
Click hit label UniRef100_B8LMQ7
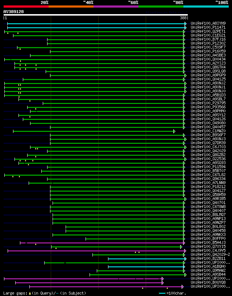[x=208, y=214]
